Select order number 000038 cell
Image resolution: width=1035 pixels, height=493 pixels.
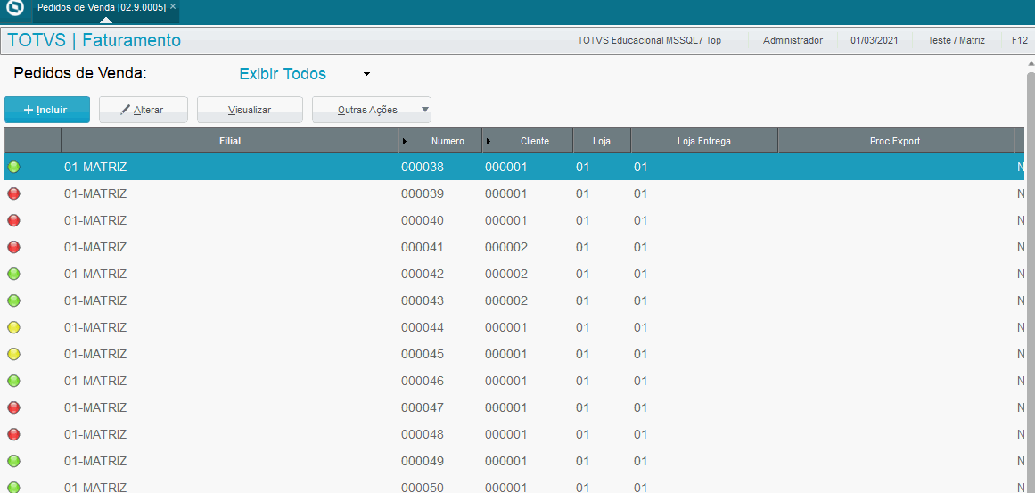click(x=423, y=168)
